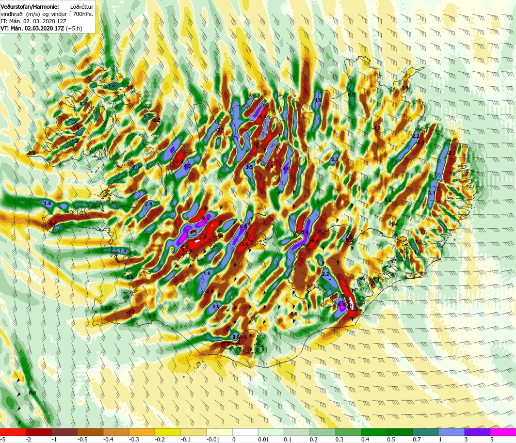Click the 'VT: Mán. 02.03.2020 17Z' valid time
This screenshot has width=516, height=443.
coord(32,28)
